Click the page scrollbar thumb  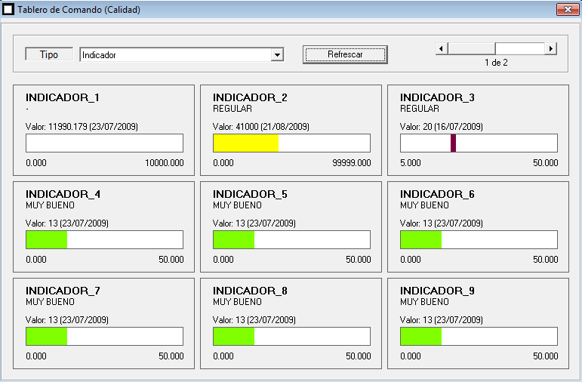519,48
